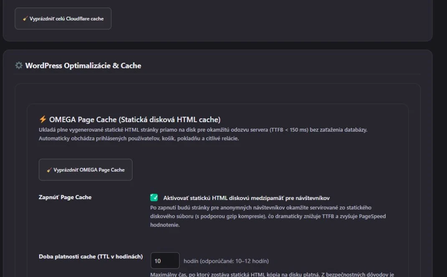Click the 'Zapnúť Page Cache' label
447x277 pixels.
click(65, 197)
